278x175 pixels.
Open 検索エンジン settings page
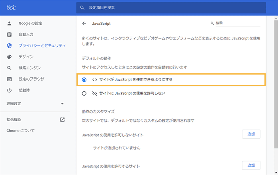(x=29, y=68)
